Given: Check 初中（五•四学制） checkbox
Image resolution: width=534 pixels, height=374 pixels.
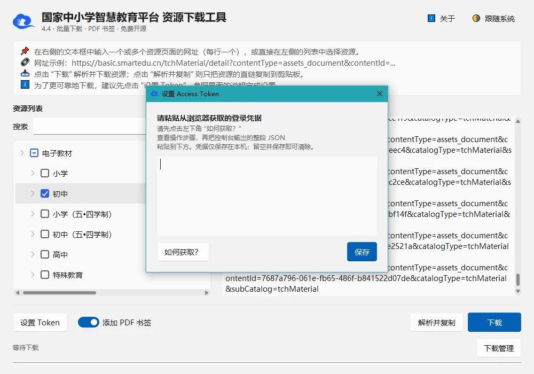Looking at the screenshot, I should tap(45, 234).
